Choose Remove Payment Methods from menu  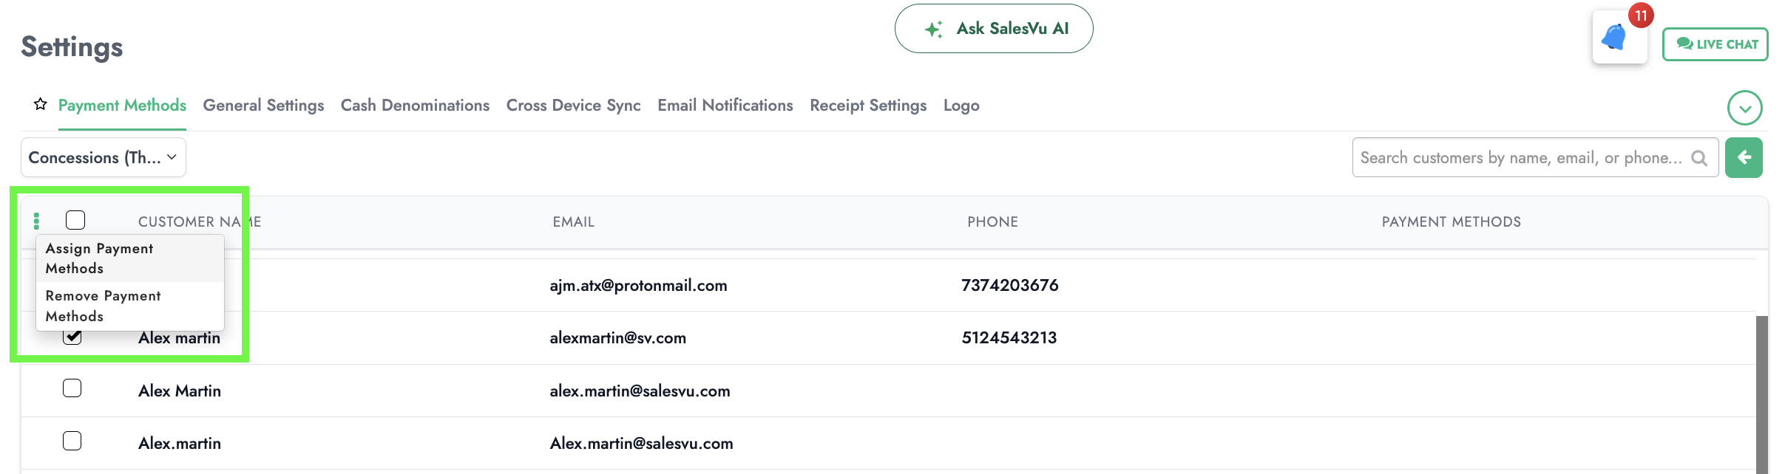pos(103,306)
